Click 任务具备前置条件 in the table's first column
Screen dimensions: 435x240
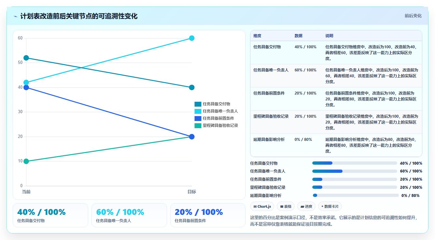[x=269, y=93]
